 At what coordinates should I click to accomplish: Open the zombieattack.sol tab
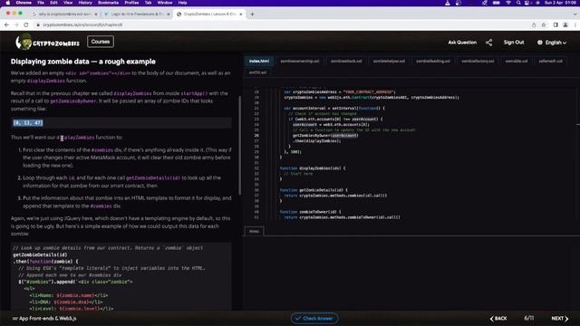[x=346, y=61]
